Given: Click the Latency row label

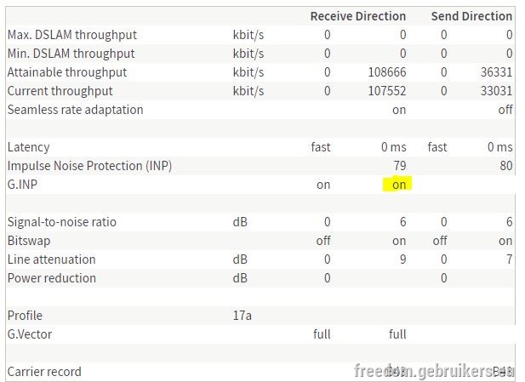Looking at the screenshot, I should (28, 147).
